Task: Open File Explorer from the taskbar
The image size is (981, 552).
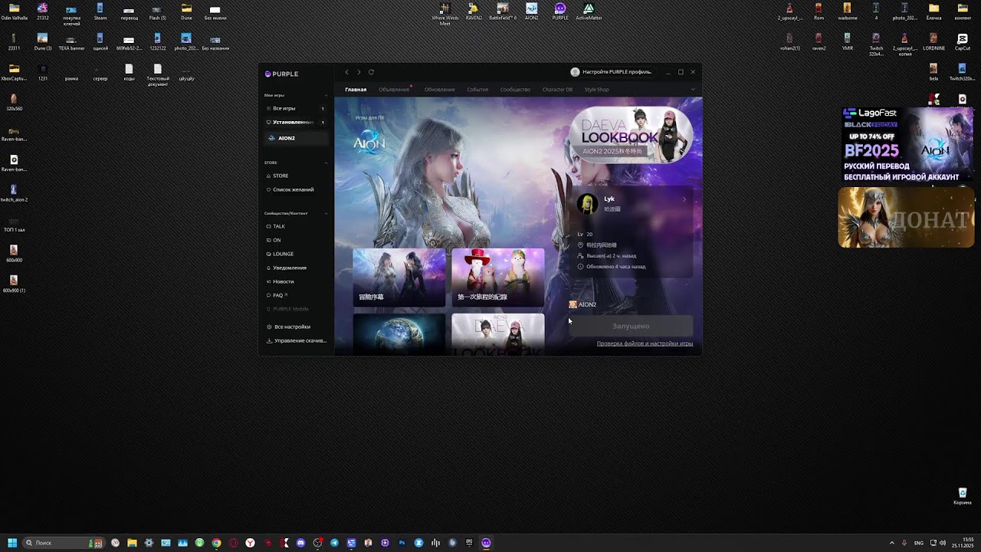Action: (x=132, y=543)
